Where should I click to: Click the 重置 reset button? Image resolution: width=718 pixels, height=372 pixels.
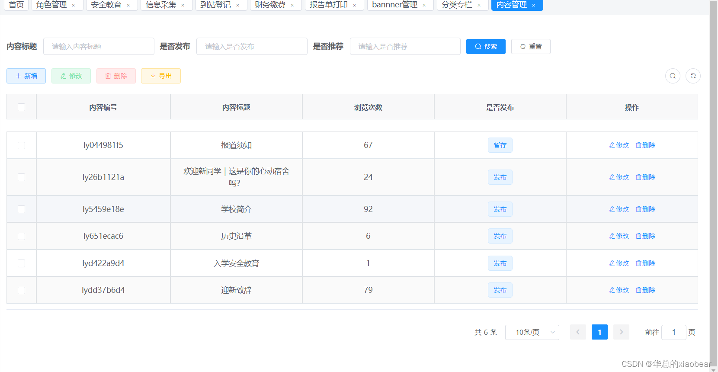[531, 47]
